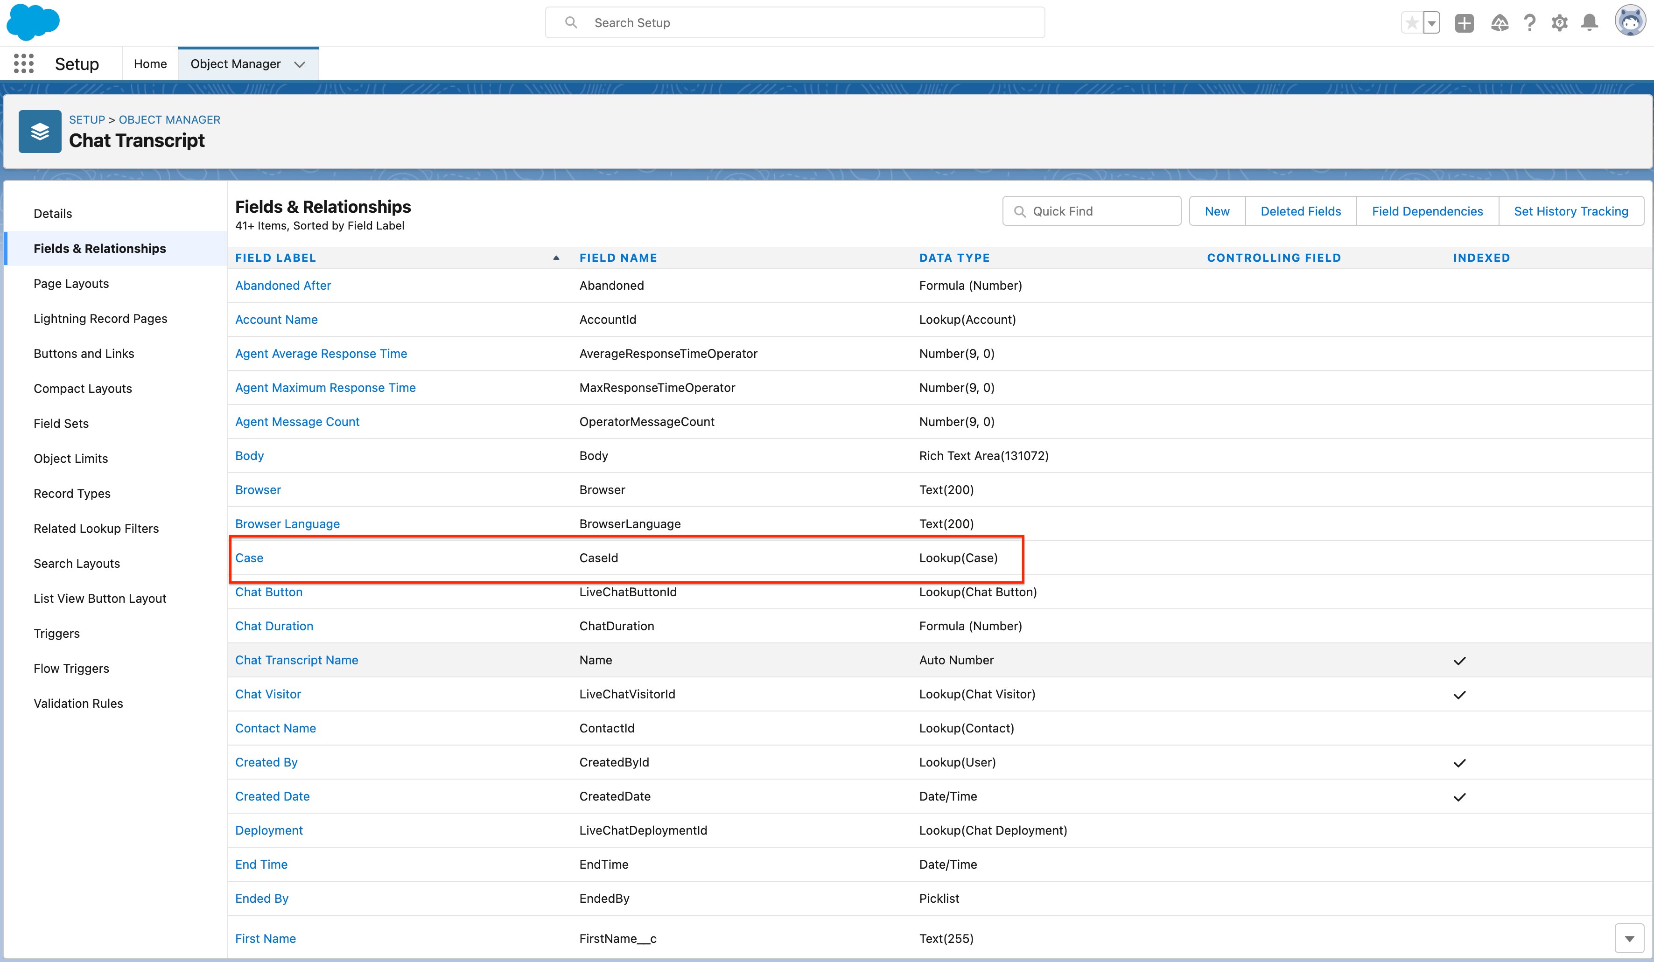This screenshot has width=1654, height=962.
Task: Open the First Name row action dropdown
Action: coord(1629,938)
